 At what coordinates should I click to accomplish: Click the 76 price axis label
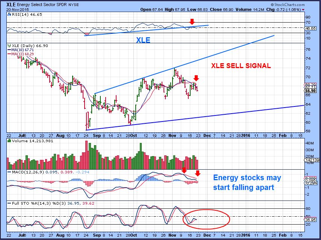point(308,49)
